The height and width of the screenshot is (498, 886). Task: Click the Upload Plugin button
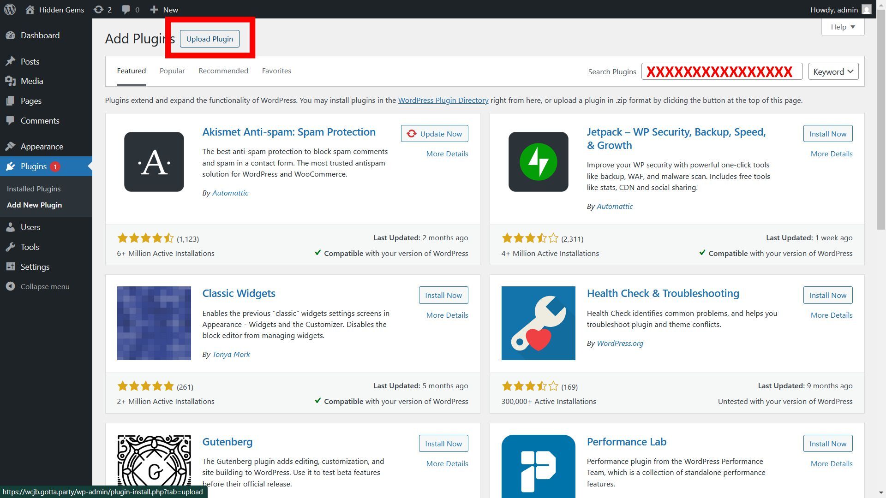[x=210, y=39]
